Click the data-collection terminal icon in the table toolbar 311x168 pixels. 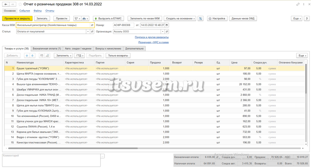[x=47, y=56]
